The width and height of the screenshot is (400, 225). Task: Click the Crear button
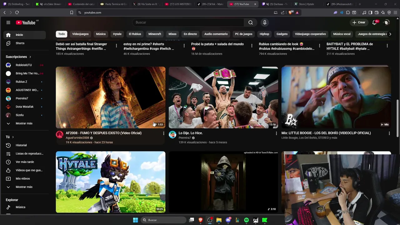click(x=359, y=22)
